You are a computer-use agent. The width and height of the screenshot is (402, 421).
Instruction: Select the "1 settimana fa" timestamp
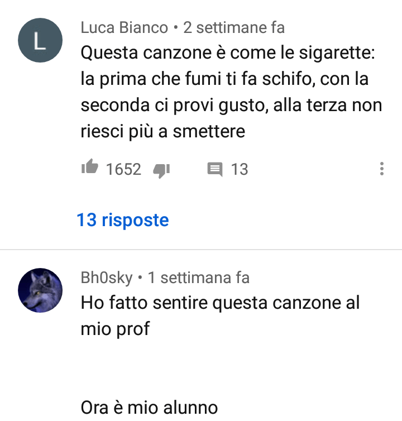pyautogui.click(x=198, y=278)
